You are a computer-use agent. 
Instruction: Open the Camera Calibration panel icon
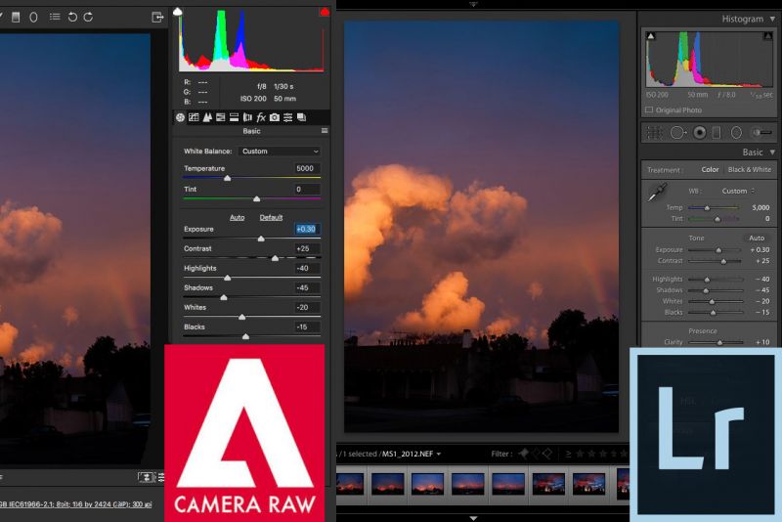[275, 117]
